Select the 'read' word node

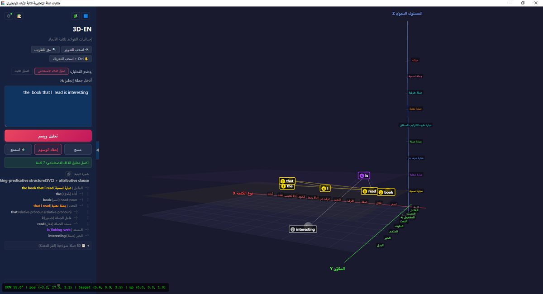370,191
